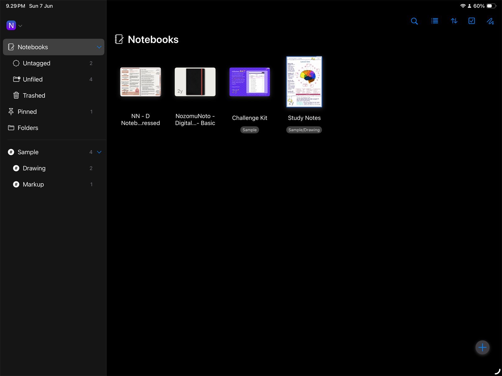Click the 9.29 PM clock

point(15,6)
